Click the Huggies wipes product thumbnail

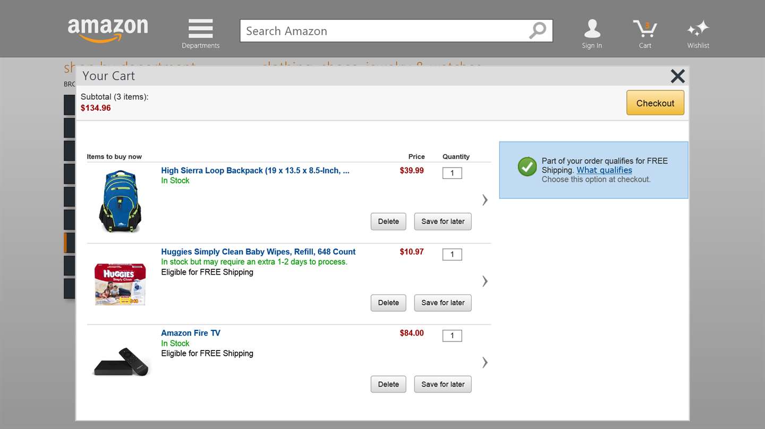pyautogui.click(x=120, y=284)
